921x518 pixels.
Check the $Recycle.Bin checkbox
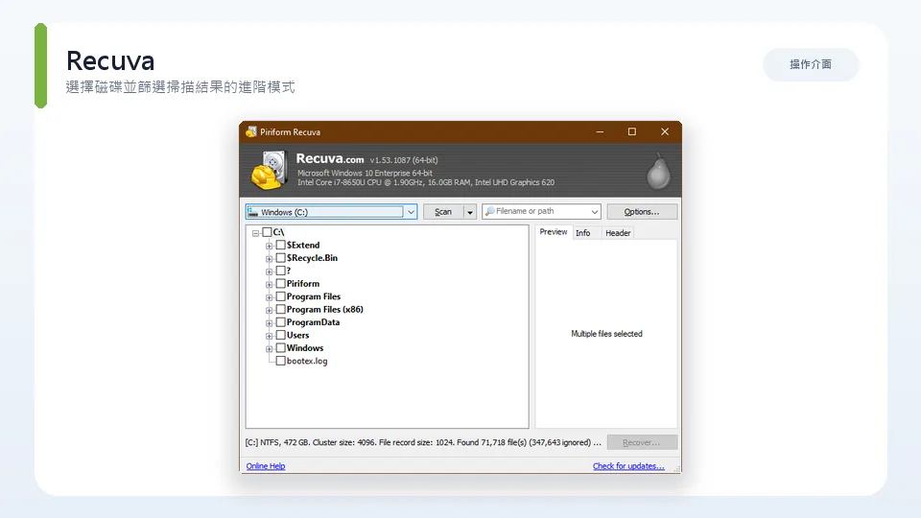point(281,258)
